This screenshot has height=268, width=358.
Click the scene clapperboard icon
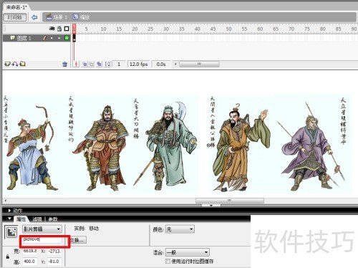(49, 16)
